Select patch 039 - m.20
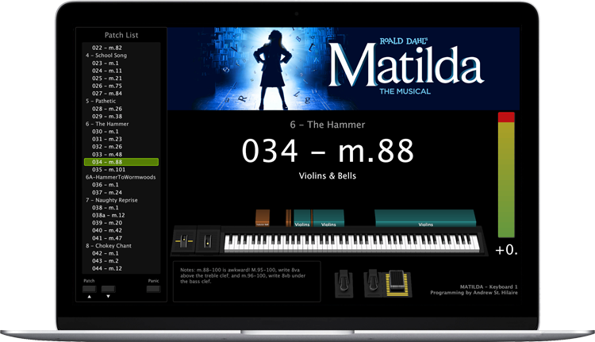Viewport: 595px width, 342px height. click(x=121, y=223)
